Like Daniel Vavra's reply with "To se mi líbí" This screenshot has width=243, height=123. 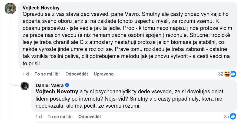coord(60,117)
